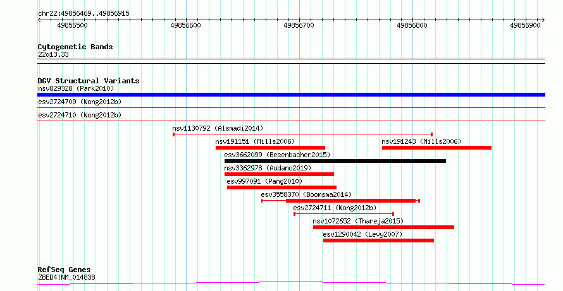
Task: Select the blue nsv829328 variant bar
Action: coord(291,95)
